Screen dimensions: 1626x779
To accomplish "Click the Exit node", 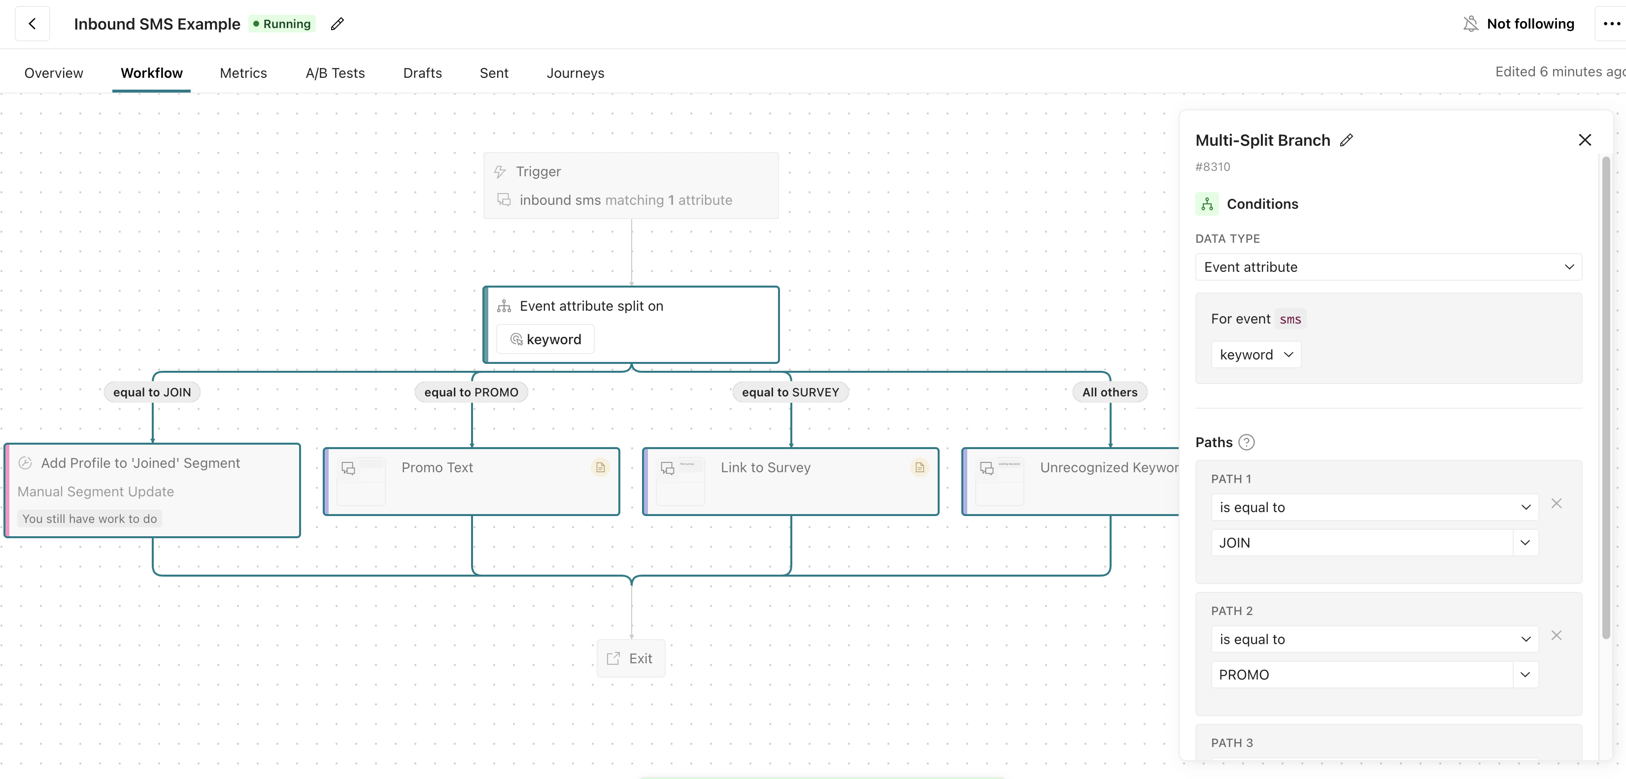I will tap(631, 658).
